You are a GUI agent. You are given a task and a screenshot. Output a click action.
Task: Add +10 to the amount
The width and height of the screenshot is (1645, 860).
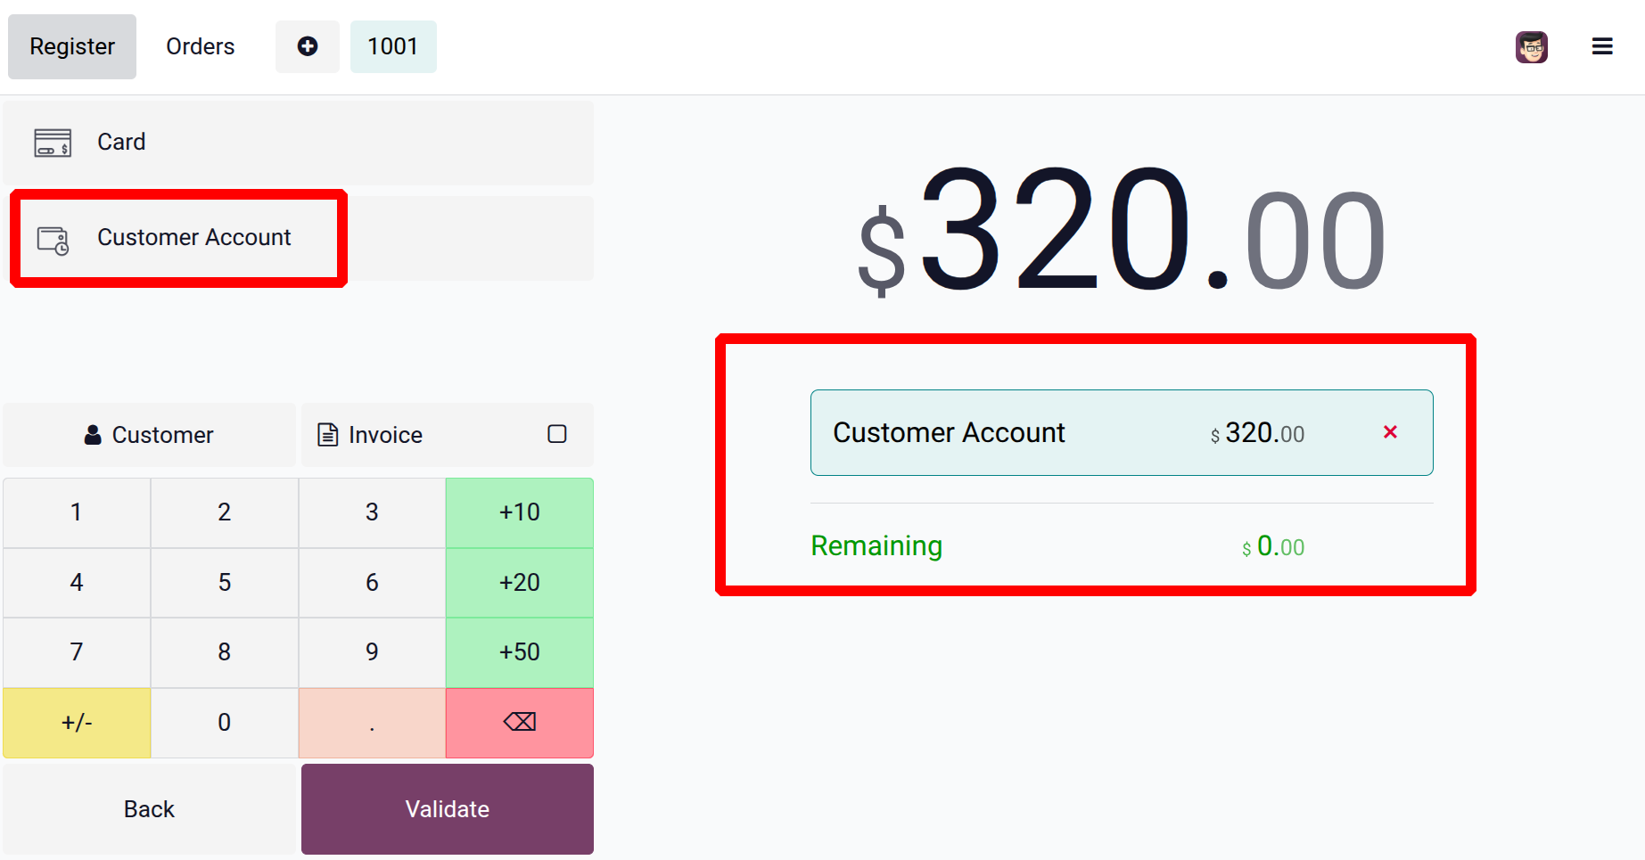(519, 512)
